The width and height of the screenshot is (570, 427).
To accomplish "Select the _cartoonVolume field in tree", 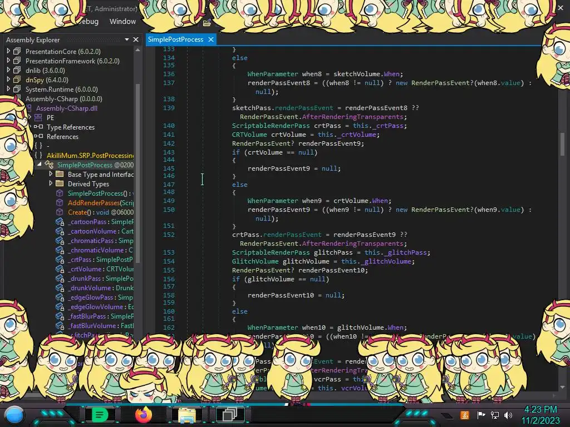I will pyautogui.click(x=100, y=231).
